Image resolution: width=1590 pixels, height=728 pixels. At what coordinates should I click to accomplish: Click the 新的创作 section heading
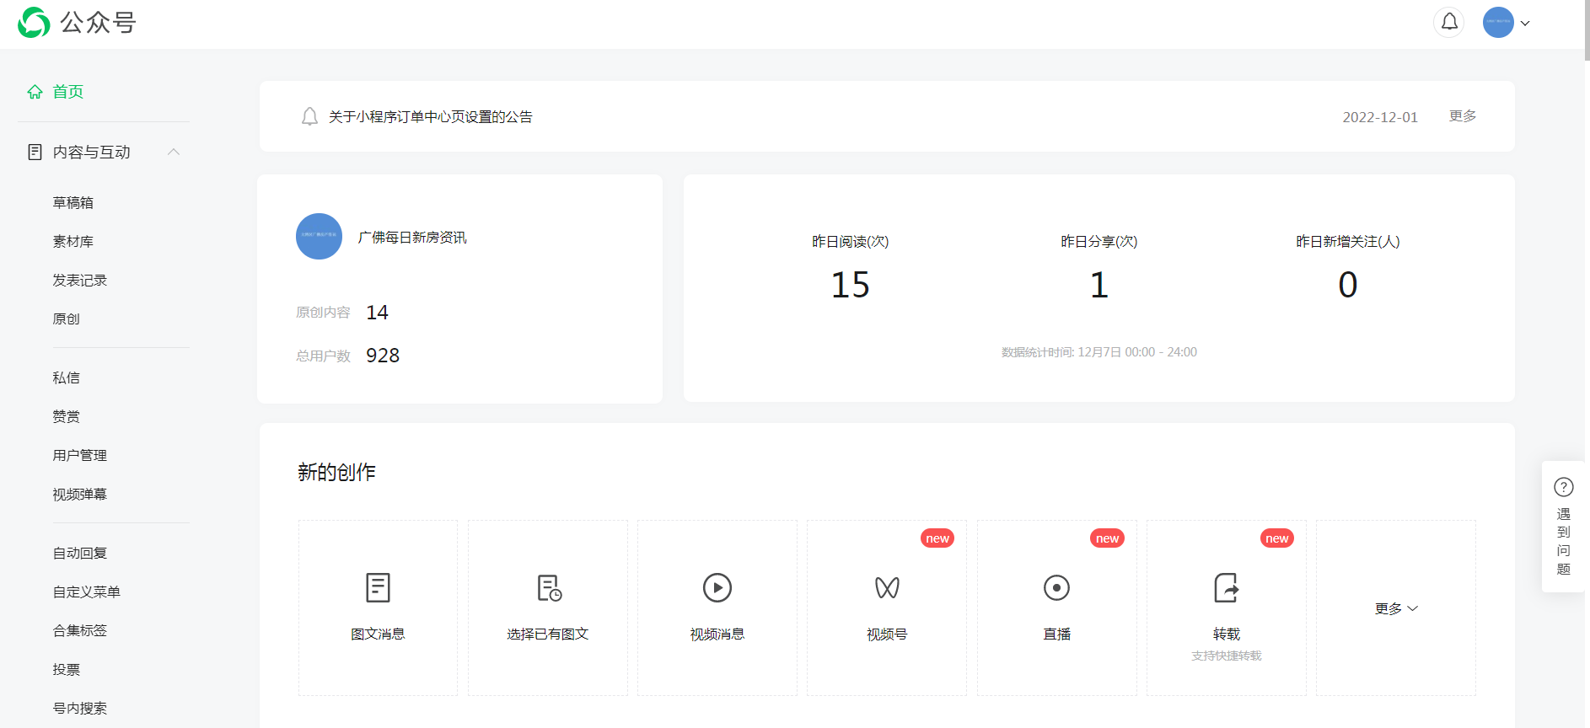tap(336, 472)
